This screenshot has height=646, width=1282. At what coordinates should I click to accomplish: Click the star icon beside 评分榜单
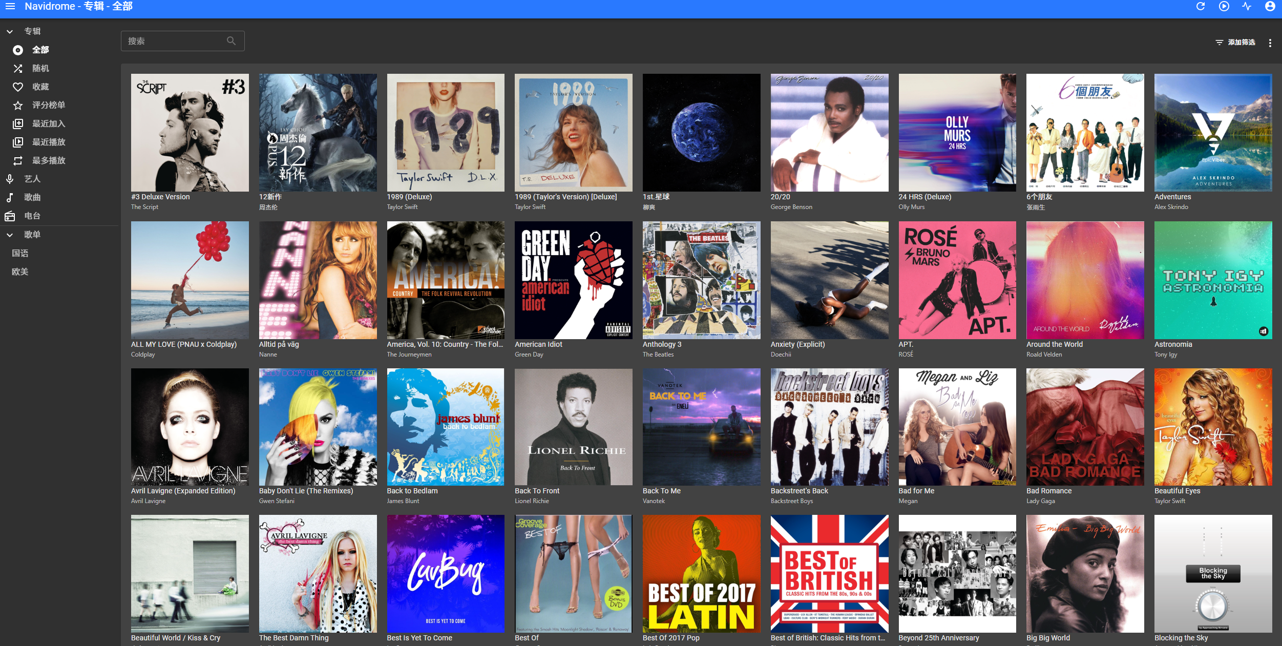[18, 105]
